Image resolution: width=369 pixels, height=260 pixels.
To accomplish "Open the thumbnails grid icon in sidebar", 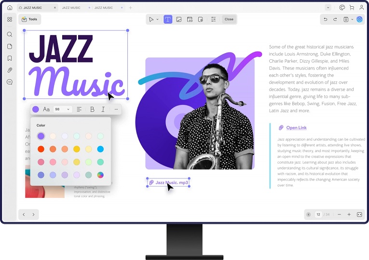I will 10,19.
